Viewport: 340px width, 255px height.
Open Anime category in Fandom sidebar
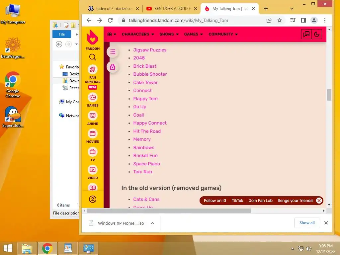click(x=93, y=118)
